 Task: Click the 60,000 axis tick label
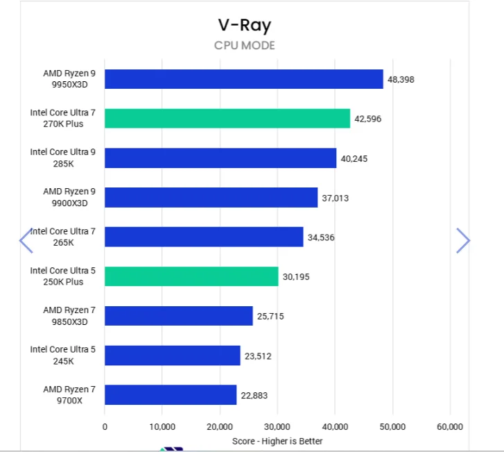click(450, 427)
